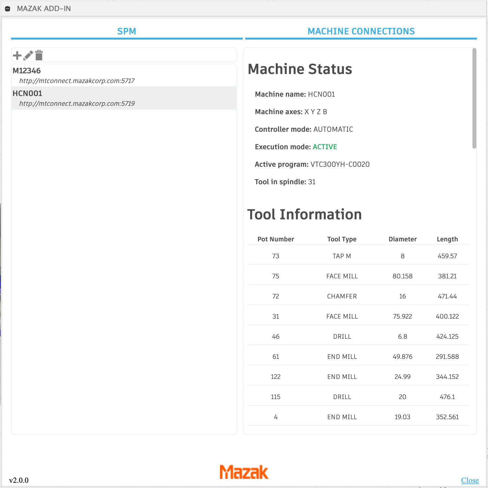This screenshot has height=488, width=488.
Task: Click the diameter value 6.8
Action: [x=403, y=336]
